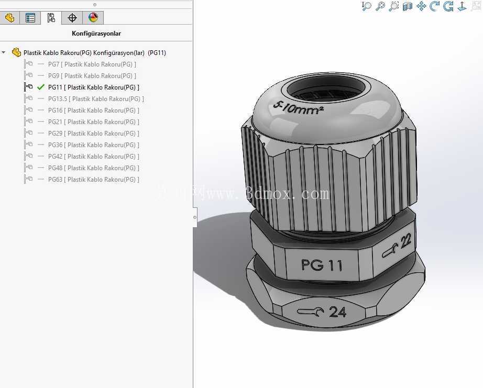Select the PG42 [ Plastik Kablo Rakoru(PG) ] configuration

click(94, 157)
